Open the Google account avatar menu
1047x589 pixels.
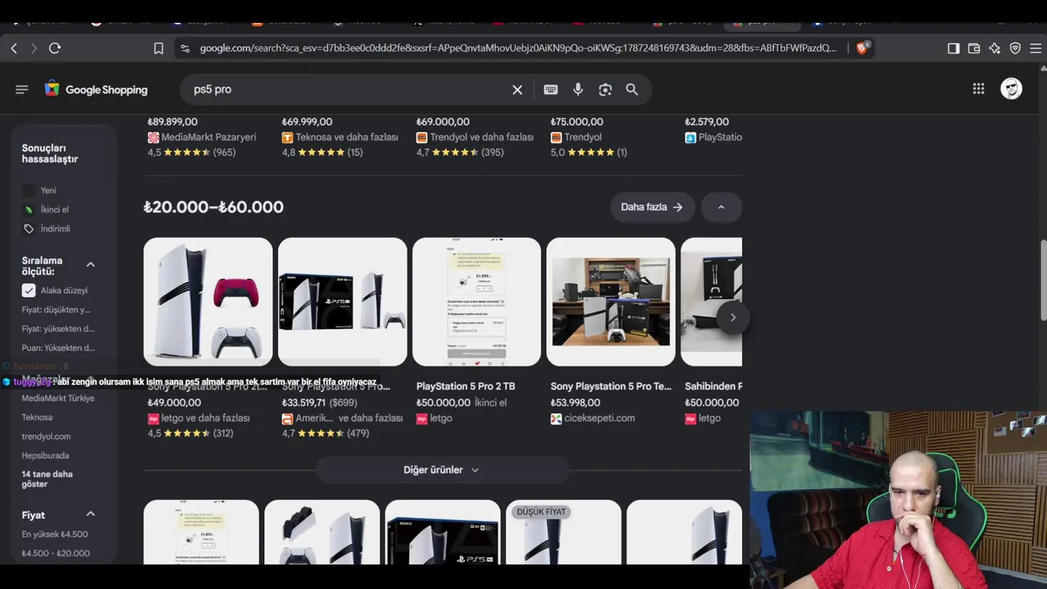click(1012, 89)
